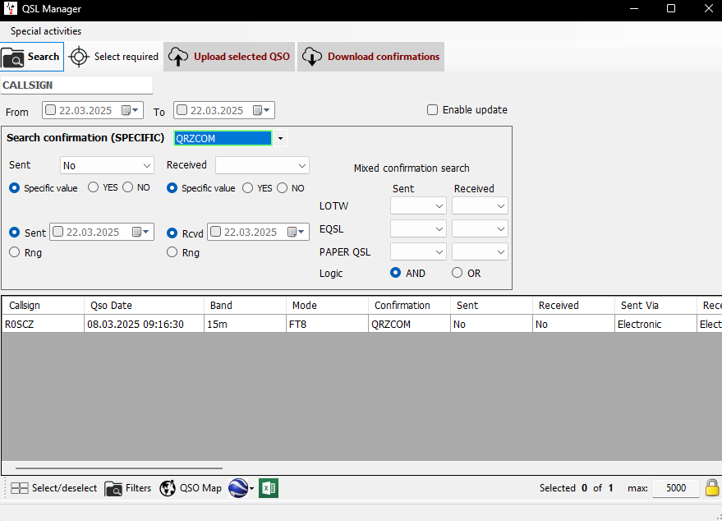
Task: Tick the Enable update checkbox
Action: tap(432, 110)
